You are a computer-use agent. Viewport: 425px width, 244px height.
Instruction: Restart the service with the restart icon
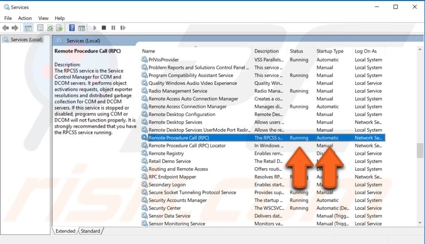coord(123,27)
